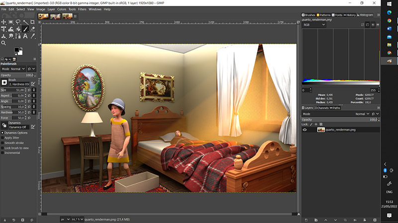Viewport: 398px width, 223px height.
Task: Open the Colors menu
Action: [x=61, y=9]
